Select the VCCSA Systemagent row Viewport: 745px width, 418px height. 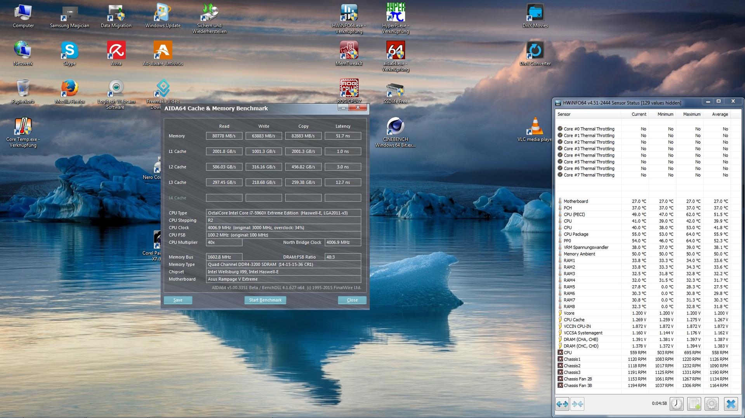(x=643, y=333)
